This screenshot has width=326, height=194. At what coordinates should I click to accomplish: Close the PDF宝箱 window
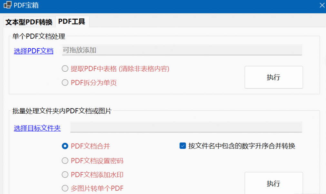tap(321, 5)
